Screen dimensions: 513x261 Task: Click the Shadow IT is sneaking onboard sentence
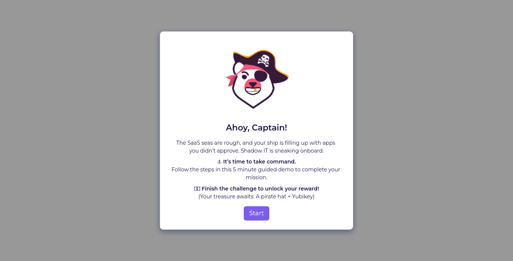282,151
